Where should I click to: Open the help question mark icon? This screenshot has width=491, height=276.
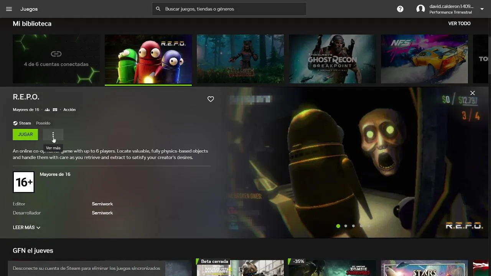pyautogui.click(x=400, y=9)
